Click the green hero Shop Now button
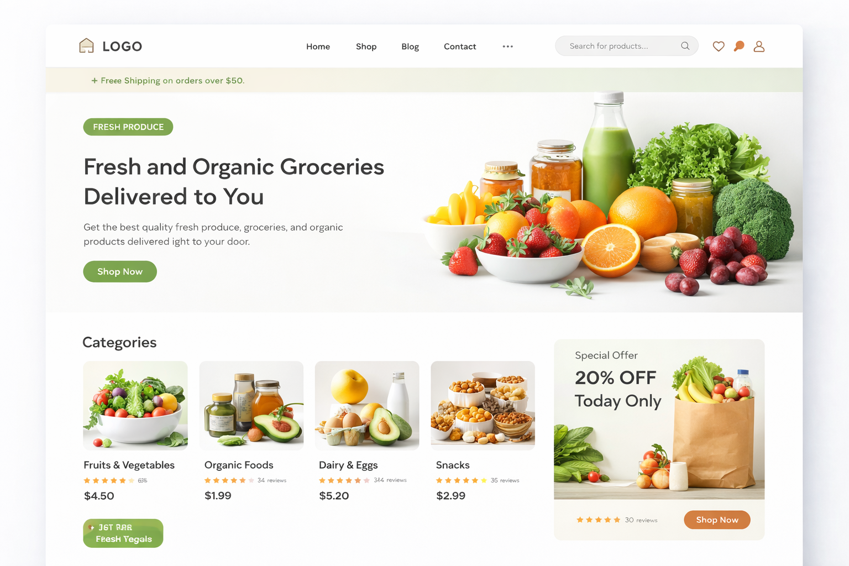 point(120,271)
